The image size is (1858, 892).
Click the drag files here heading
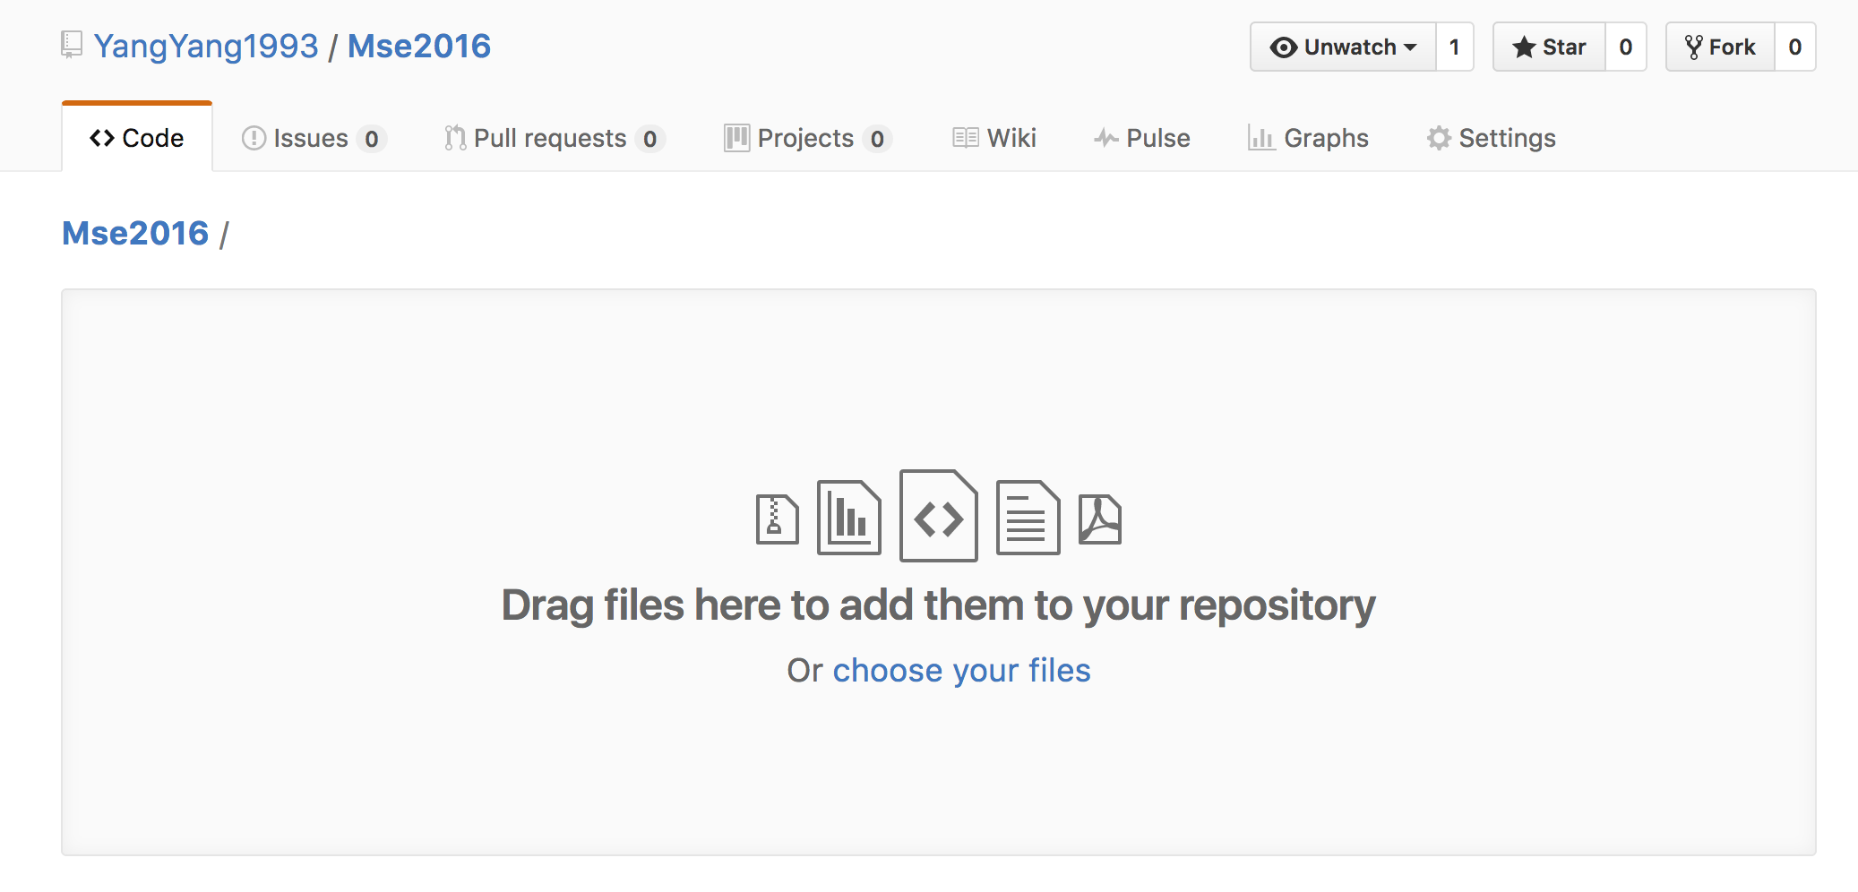pos(939,605)
